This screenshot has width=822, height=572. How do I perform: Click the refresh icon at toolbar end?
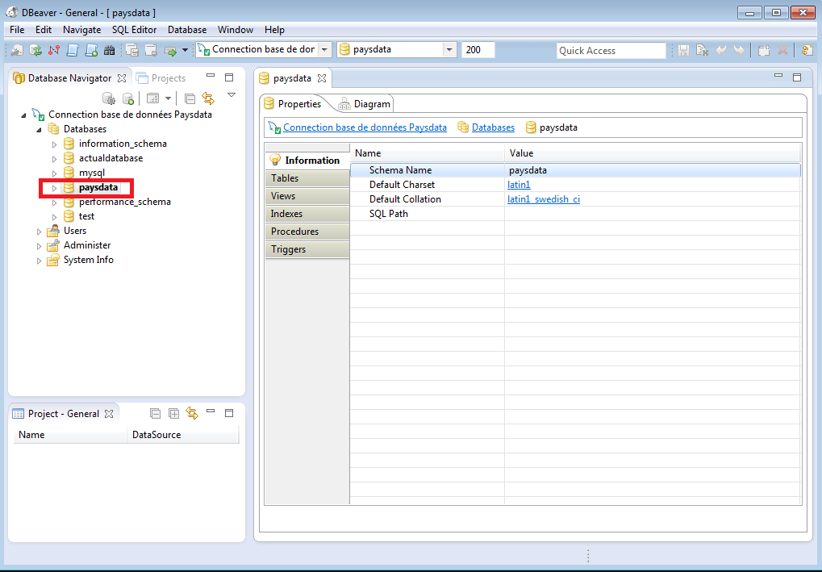coord(807,50)
